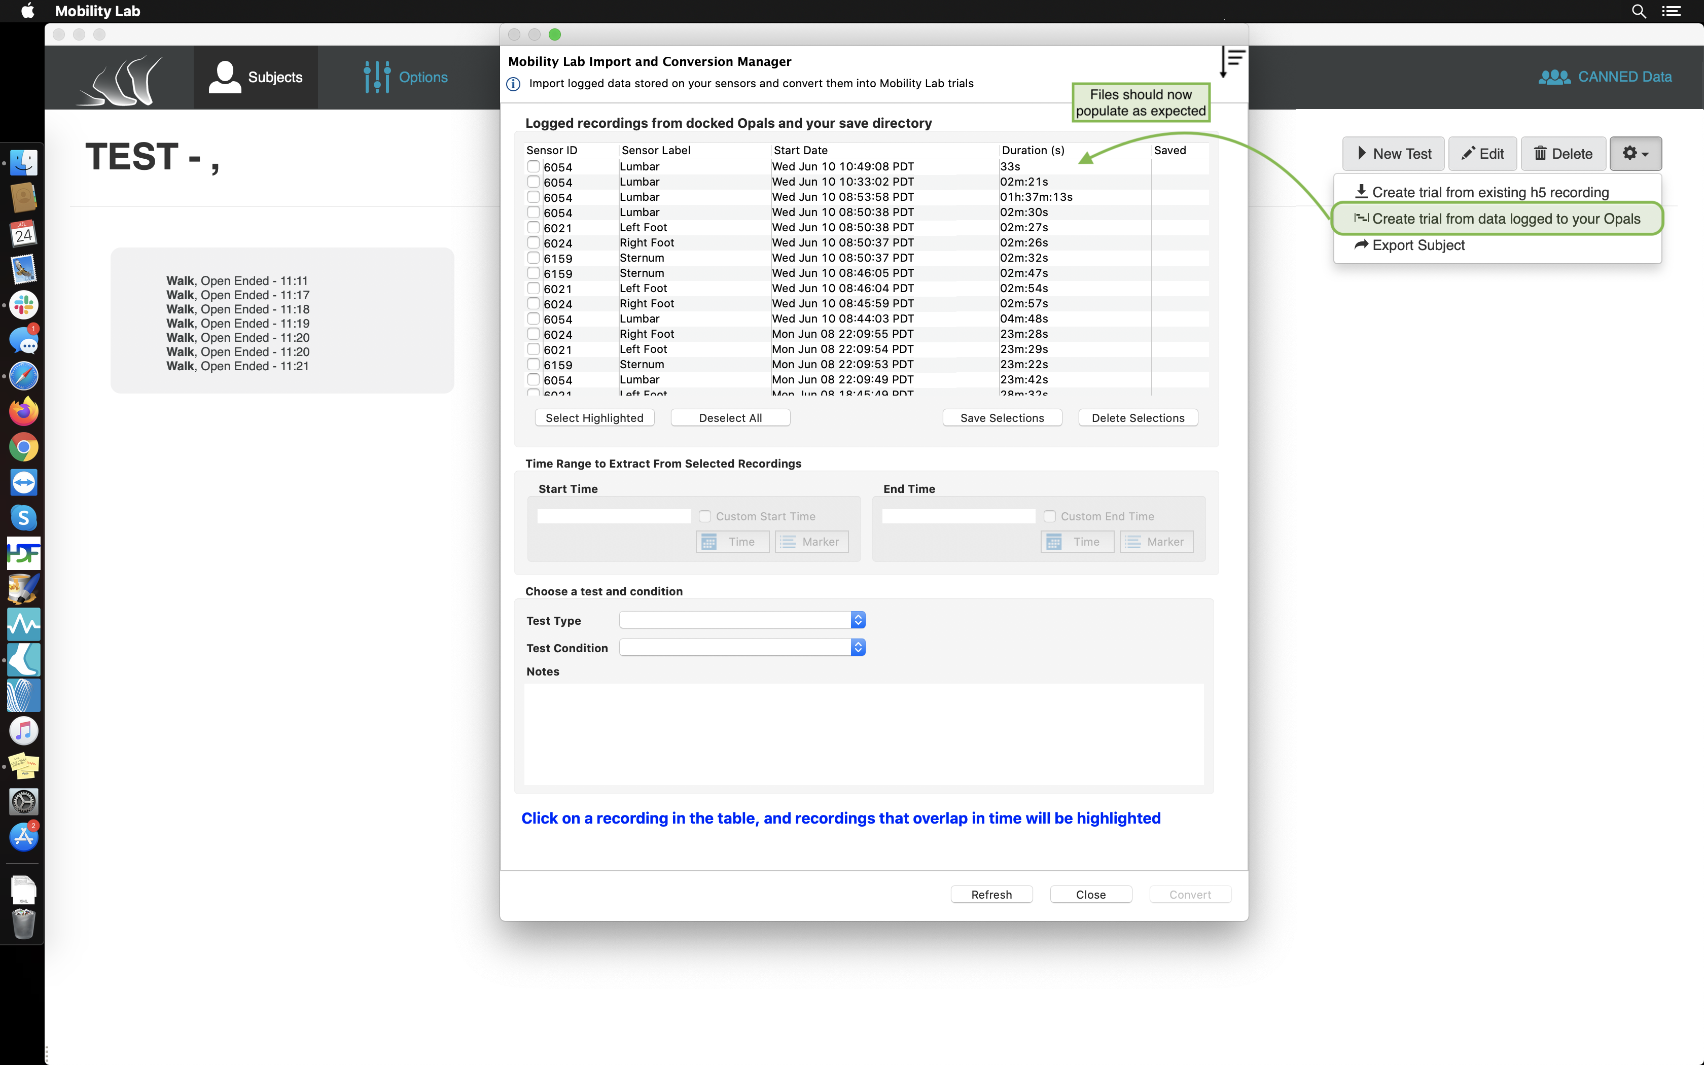
Task: Open Slack from the Dock
Action: tap(23, 305)
